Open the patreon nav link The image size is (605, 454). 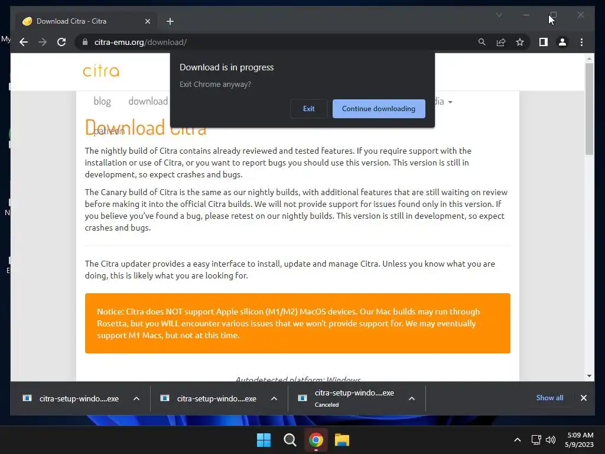[x=109, y=131]
